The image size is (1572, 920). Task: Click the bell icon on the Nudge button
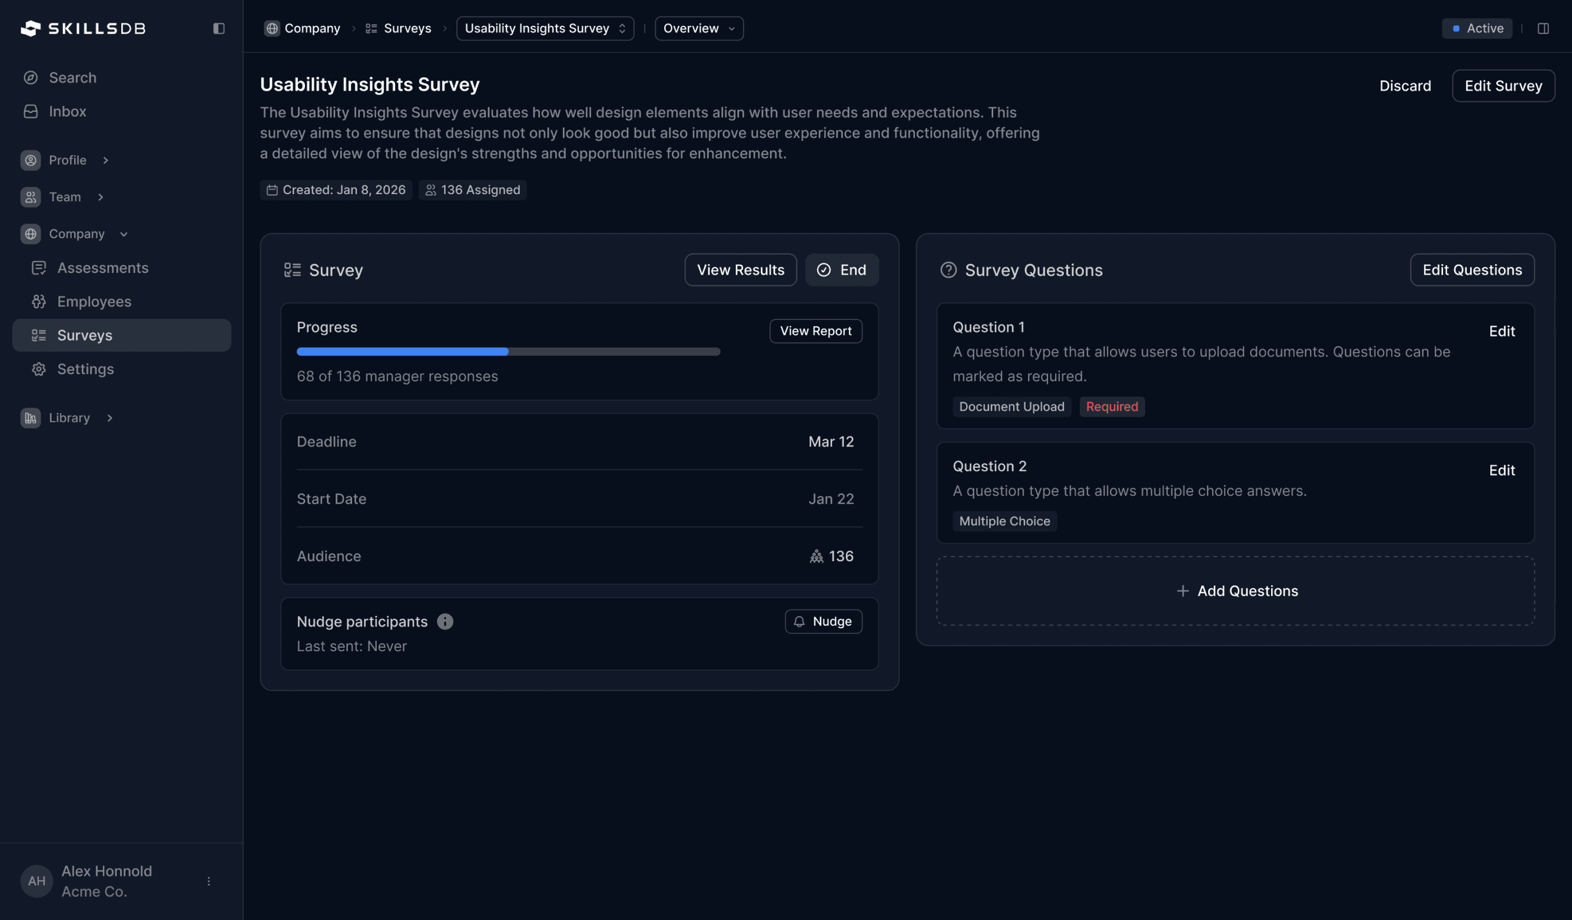click(x=799, y=621)
